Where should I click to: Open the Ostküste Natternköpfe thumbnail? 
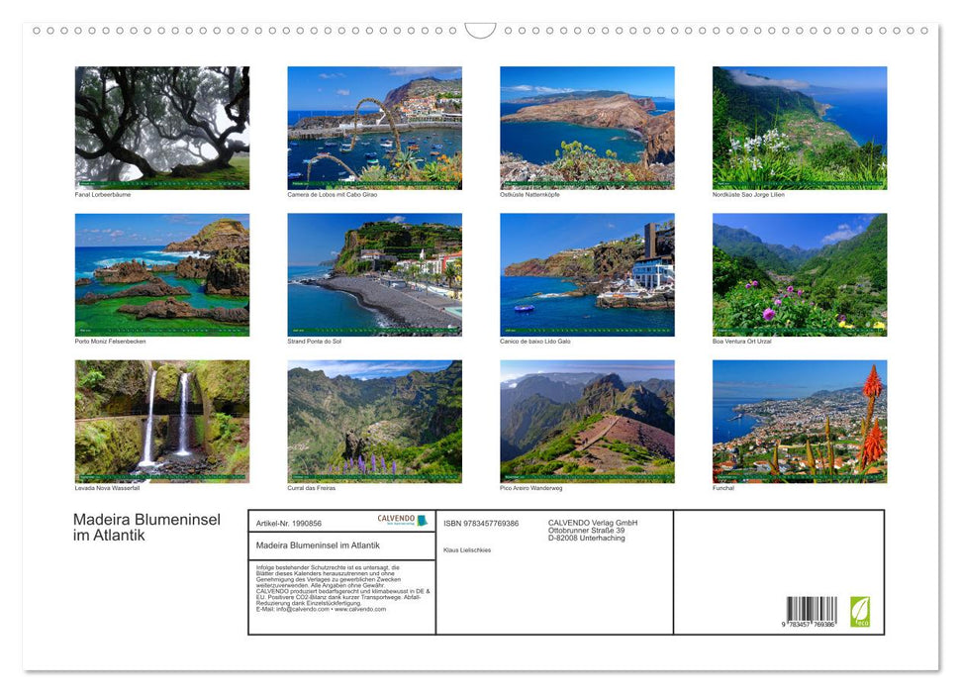(x=587, y=128)
